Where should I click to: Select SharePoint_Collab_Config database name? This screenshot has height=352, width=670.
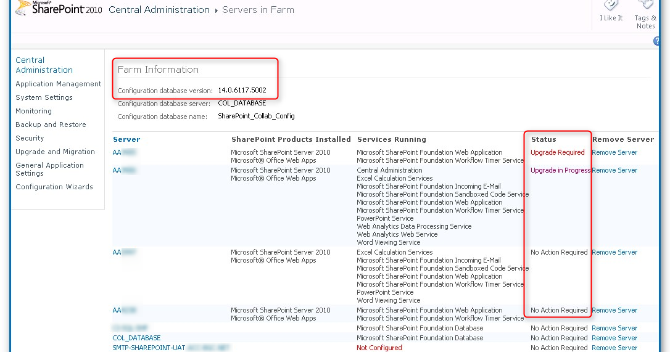click(x=256, y=116)
